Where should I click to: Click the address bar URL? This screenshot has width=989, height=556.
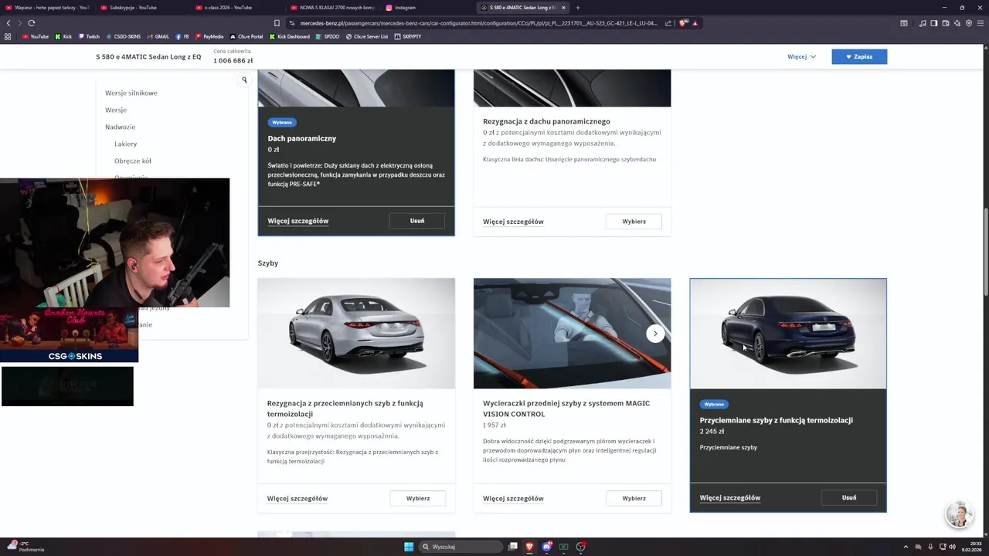[x=479, y=23]
